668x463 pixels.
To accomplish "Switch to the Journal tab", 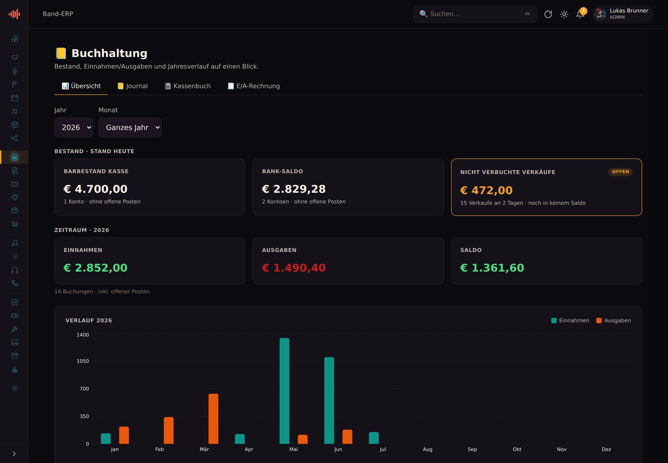I will [x=132, y=86].
